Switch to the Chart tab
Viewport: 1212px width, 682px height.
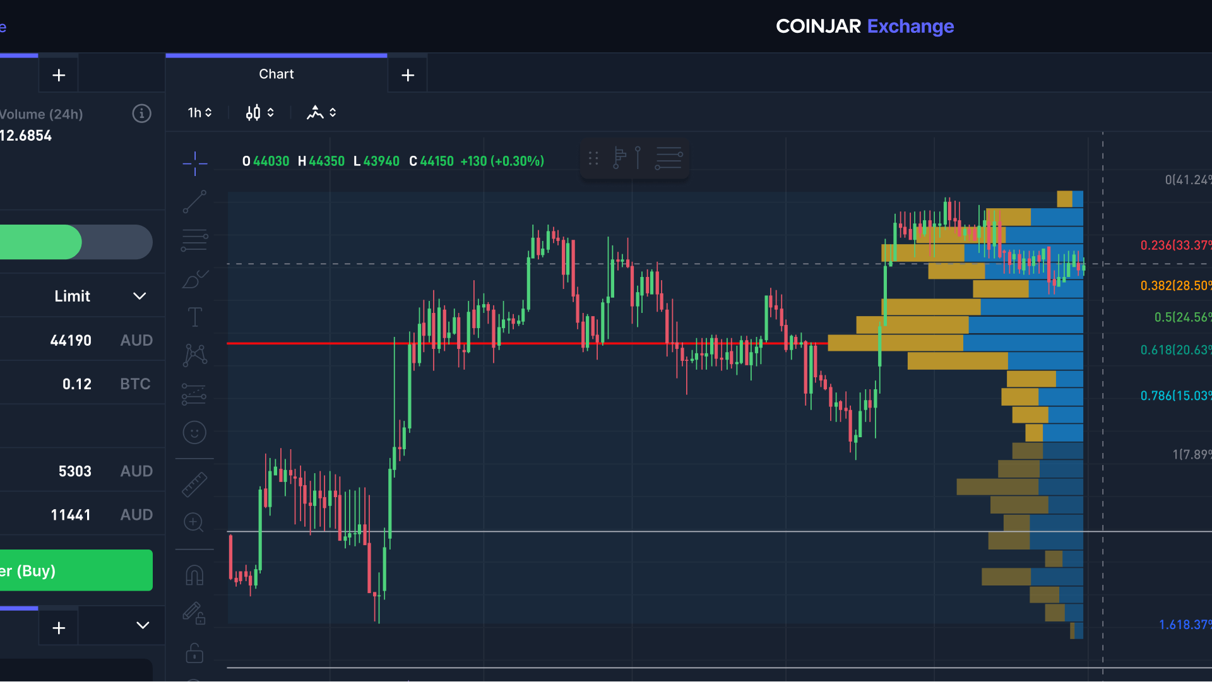[x=276, y=74]
